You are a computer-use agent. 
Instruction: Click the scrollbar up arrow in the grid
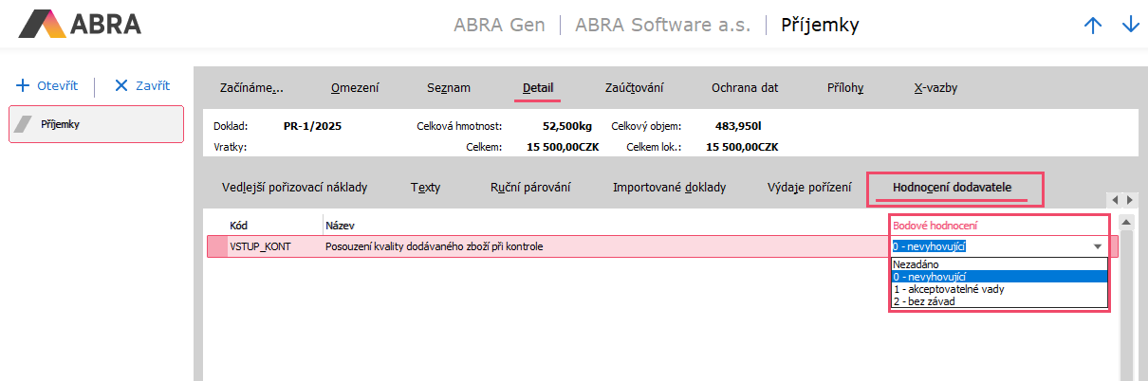(x=1127, y=224)
